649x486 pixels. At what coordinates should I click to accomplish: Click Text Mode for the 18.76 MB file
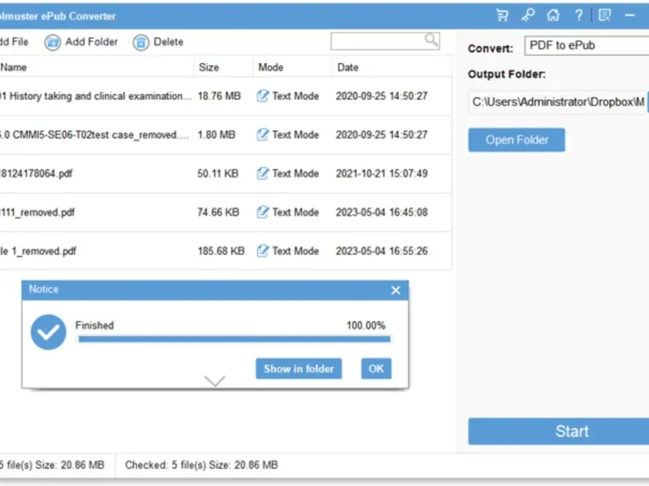click(295, 96)
